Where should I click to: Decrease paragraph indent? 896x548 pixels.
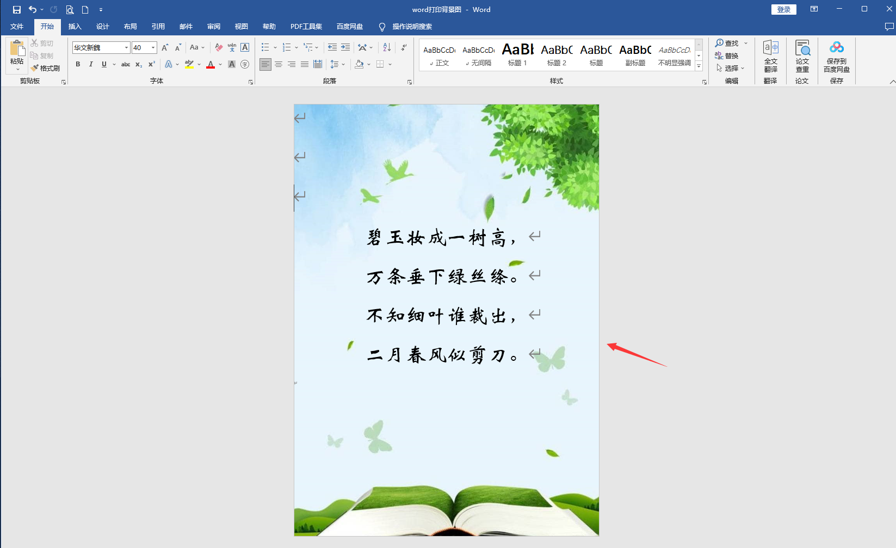pos(332,47)
